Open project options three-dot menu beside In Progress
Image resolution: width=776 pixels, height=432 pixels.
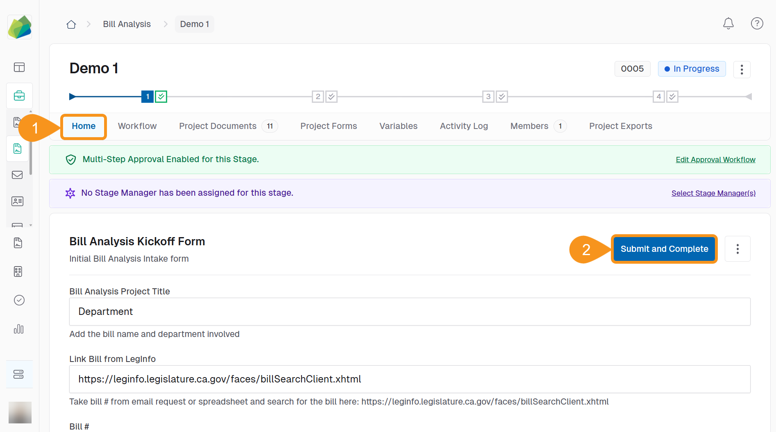(742, 69)
